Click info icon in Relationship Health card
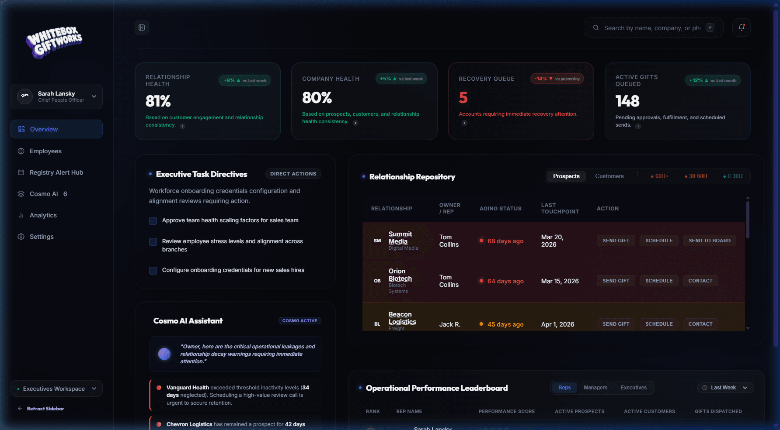This screenshot has height=430, width=780. click(x=183, y=126)
